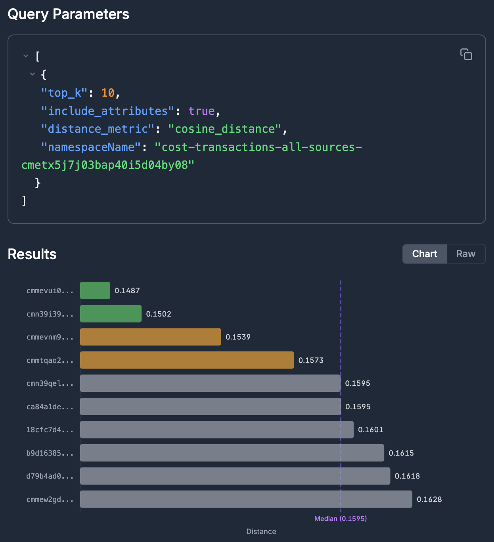
Task: Select the gray bar for b9d16385...
Action: click(x=232, y=453)
